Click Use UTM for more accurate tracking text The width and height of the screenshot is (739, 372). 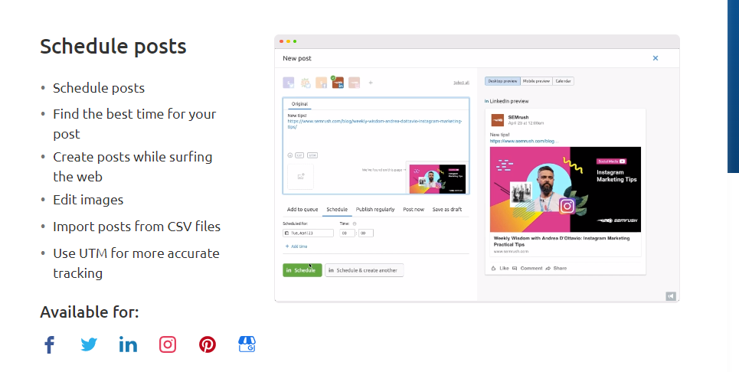click(x=136, y=263)
